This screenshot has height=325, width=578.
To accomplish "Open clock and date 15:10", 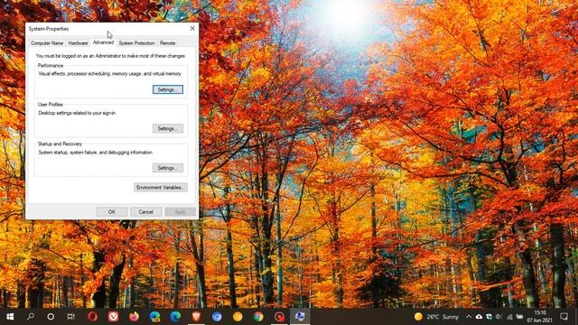I will coord(540,317).
